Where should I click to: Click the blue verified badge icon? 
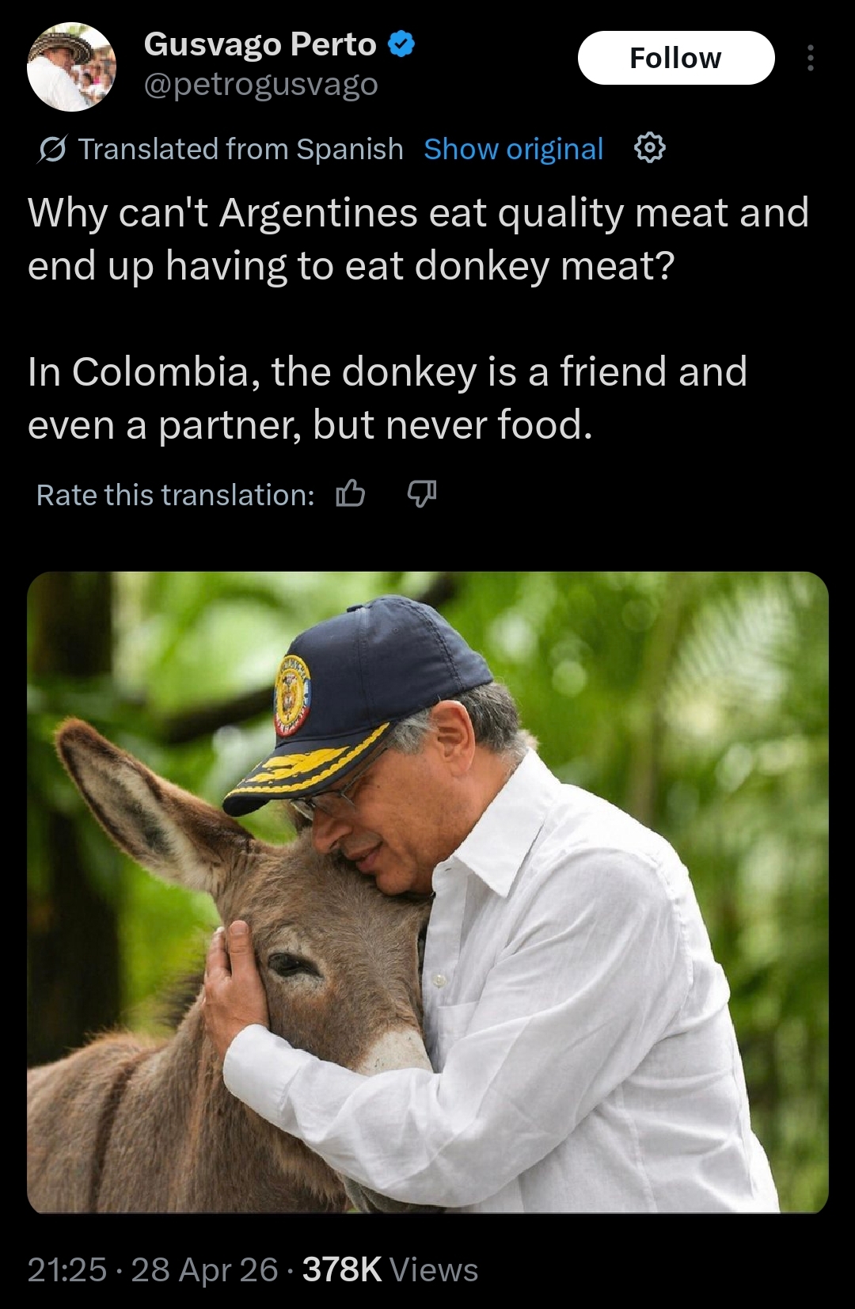(401, 44)
